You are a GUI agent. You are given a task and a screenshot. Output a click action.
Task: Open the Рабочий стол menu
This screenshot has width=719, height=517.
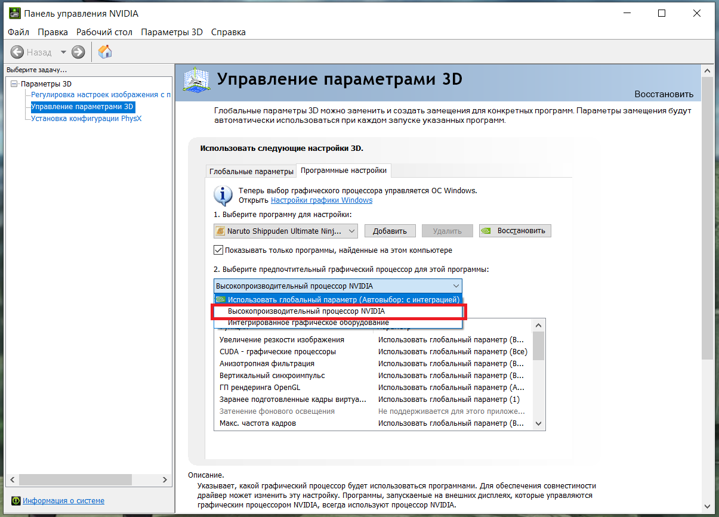tap(104, 32)
